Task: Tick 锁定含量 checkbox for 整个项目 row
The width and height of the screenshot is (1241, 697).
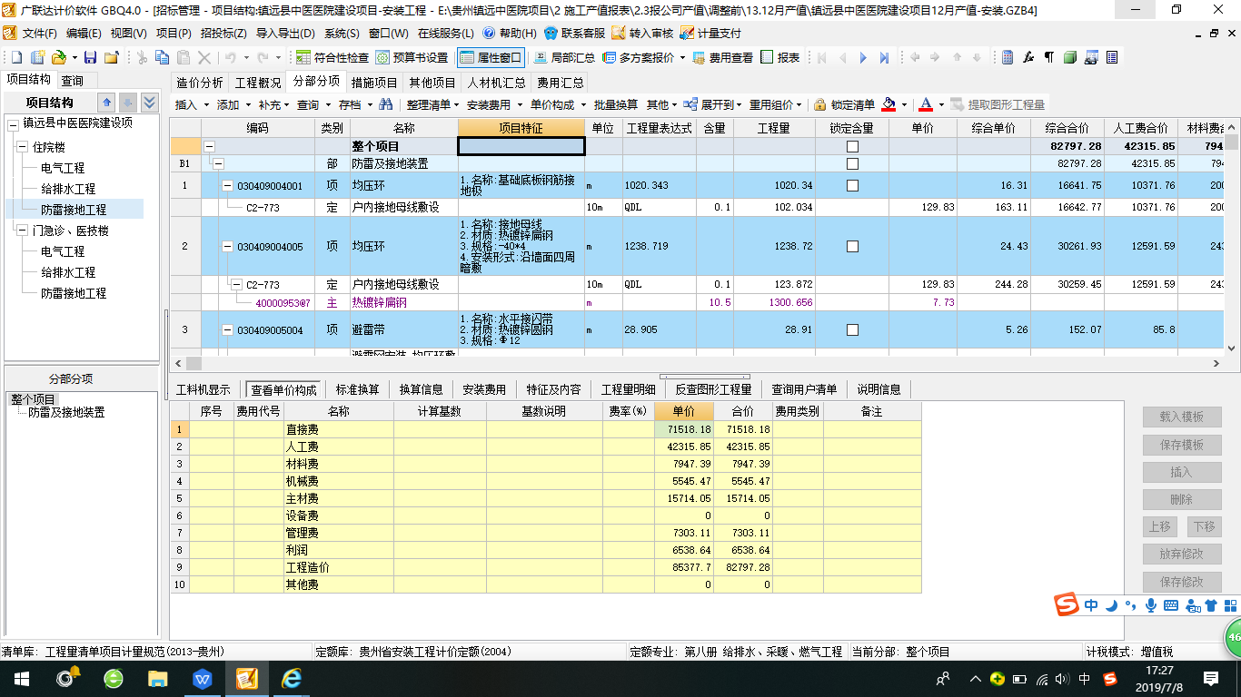Action: (852, 146)
